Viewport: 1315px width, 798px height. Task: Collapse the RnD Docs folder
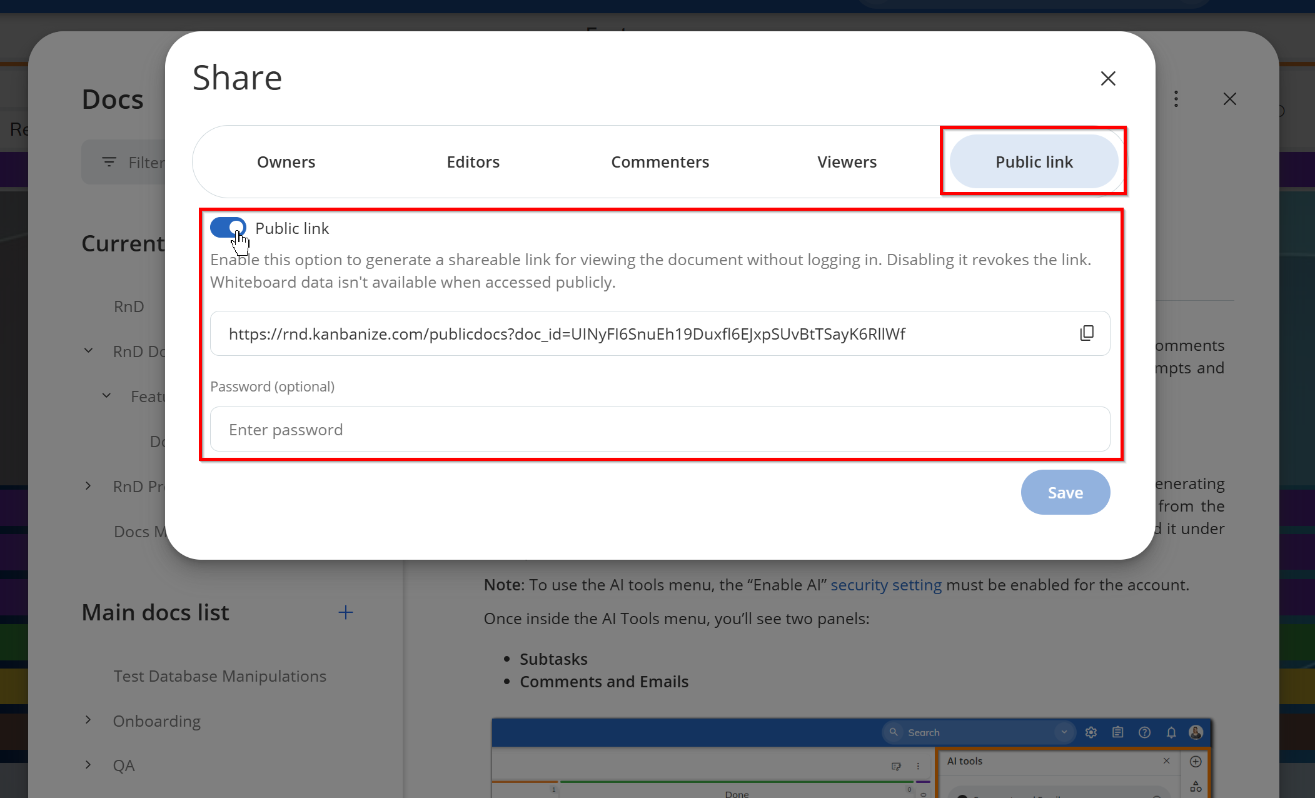88,351
